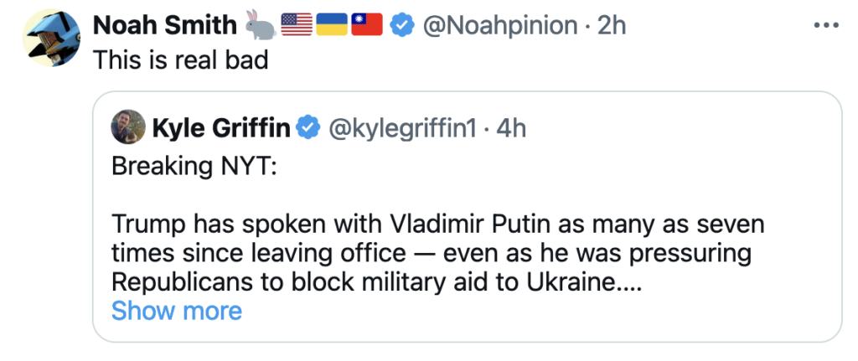Click the 2h timestamp

(x=612, y=25)
